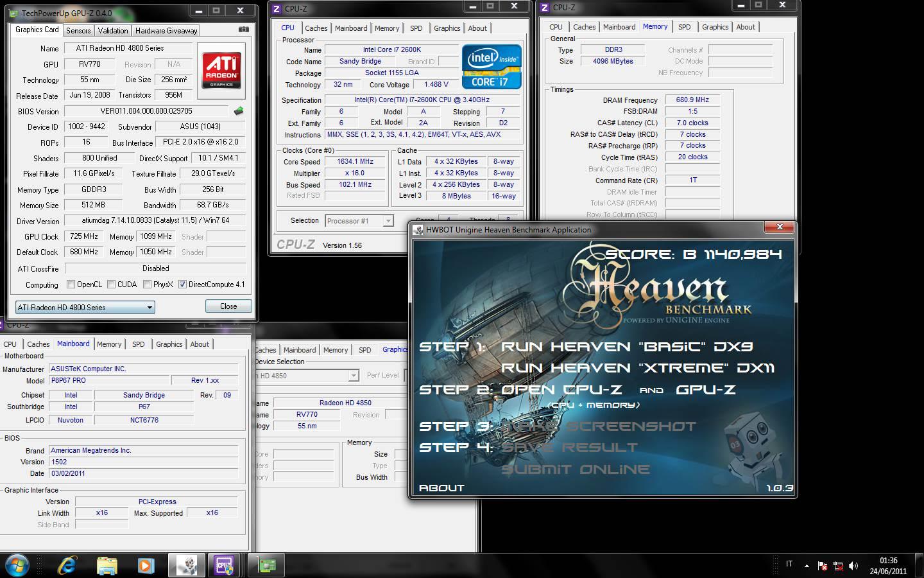Show hidden system tray icons
The height and width of the screenshot is (578, 924).
(x=807, y=566)
